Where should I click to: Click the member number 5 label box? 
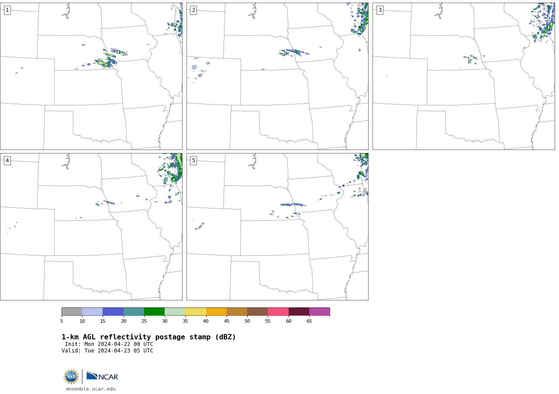[193, 160]
